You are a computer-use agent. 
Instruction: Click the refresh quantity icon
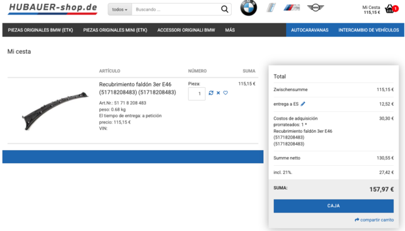coord(211,93)
